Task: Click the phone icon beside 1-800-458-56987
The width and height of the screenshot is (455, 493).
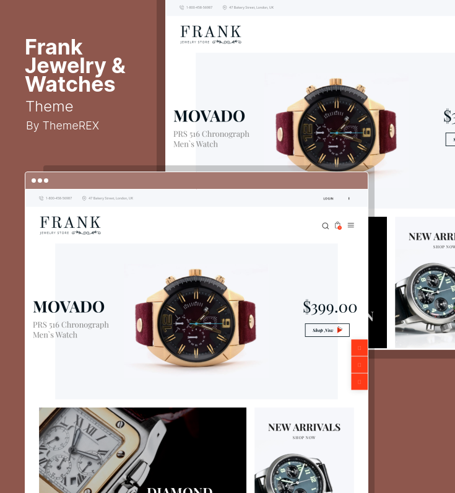Action: tap(41, 198)
